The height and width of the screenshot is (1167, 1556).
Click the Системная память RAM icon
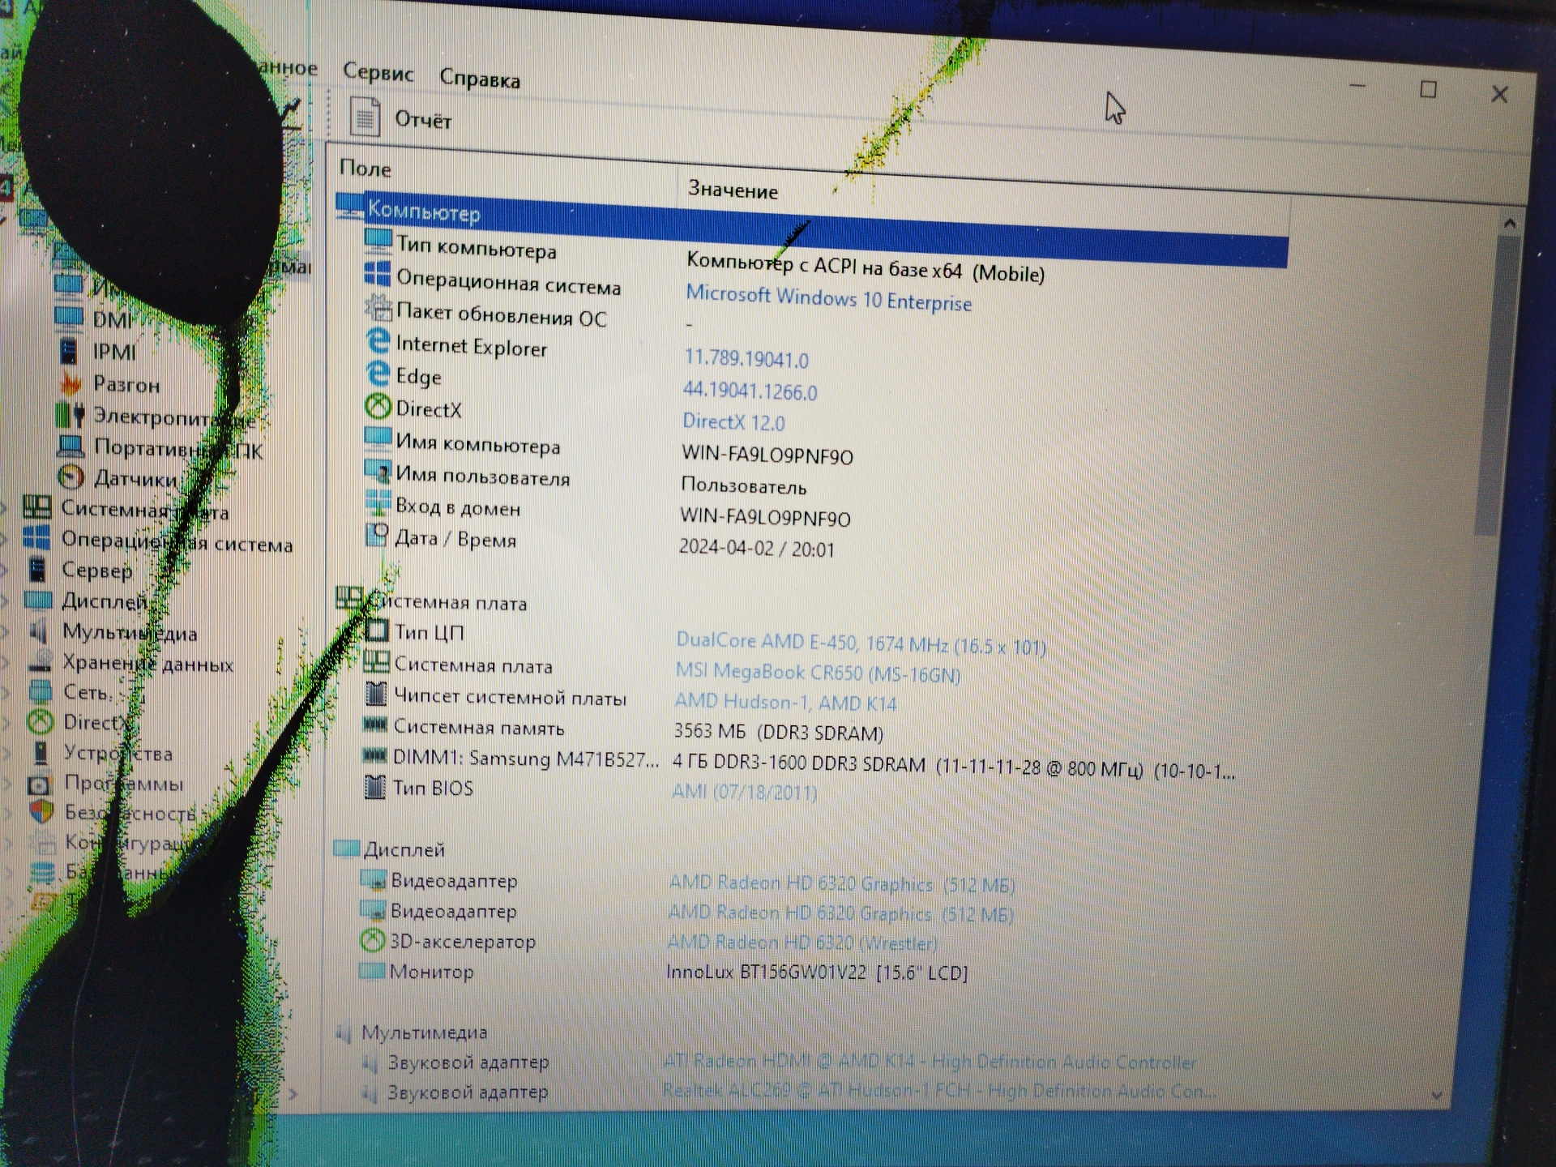pyautogui.click(x=374, y=725)
